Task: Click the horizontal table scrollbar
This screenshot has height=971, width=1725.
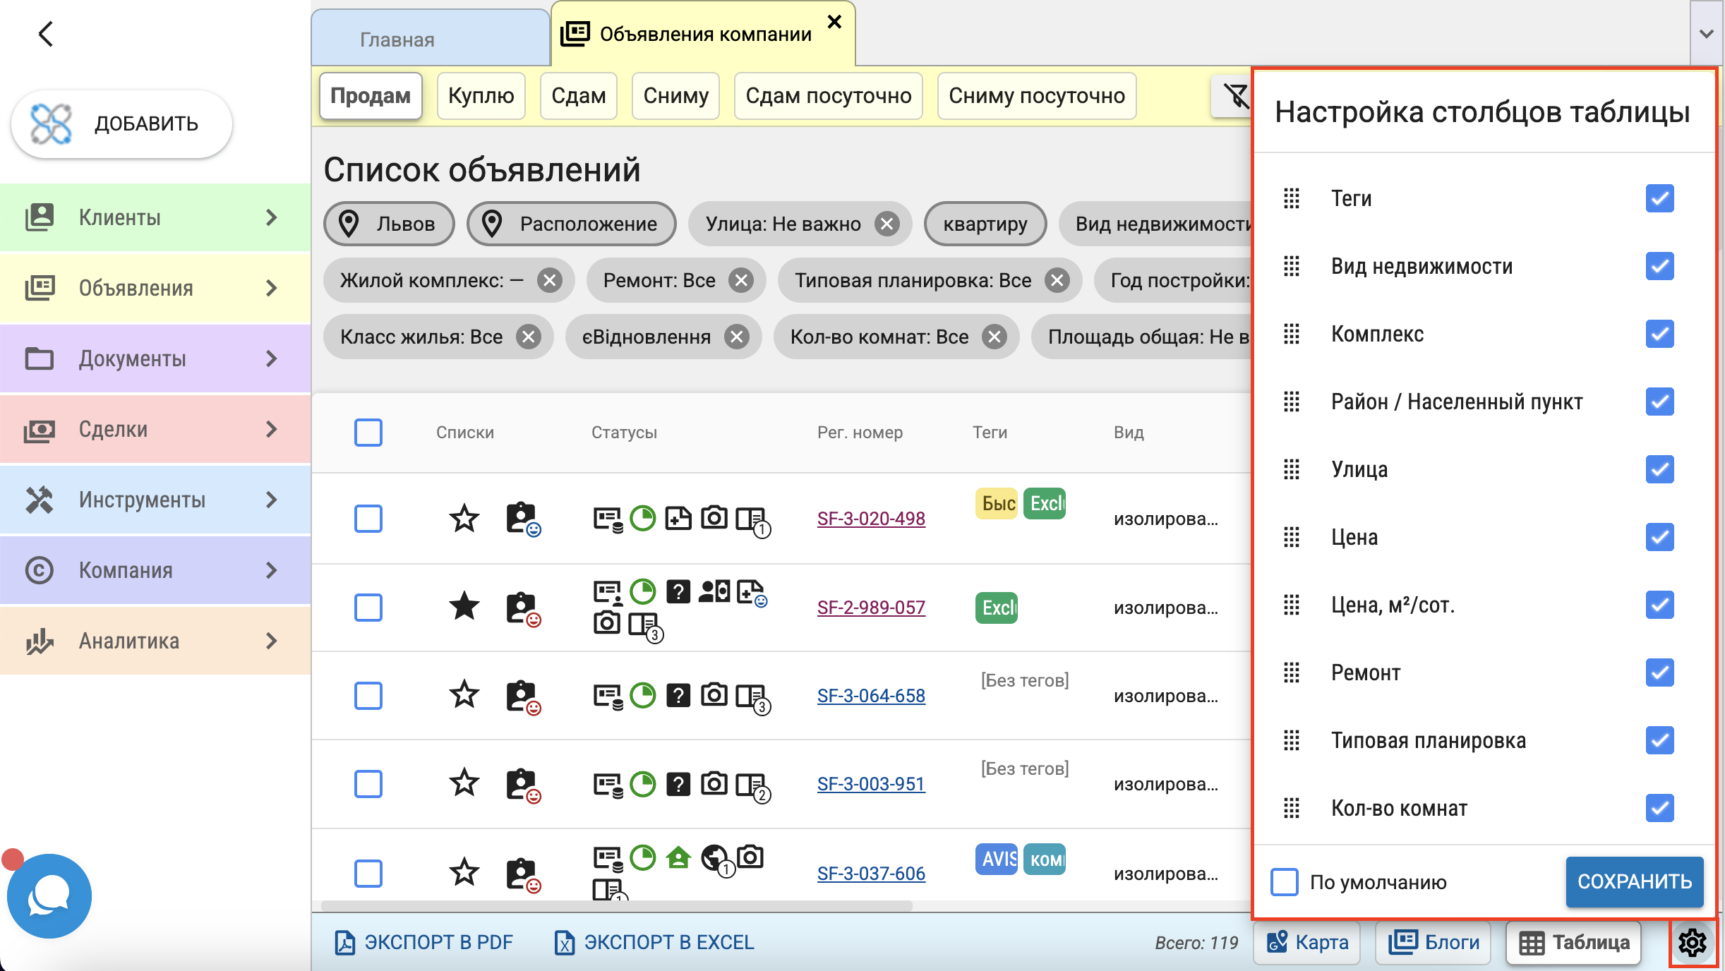Action: pos(616,905)
